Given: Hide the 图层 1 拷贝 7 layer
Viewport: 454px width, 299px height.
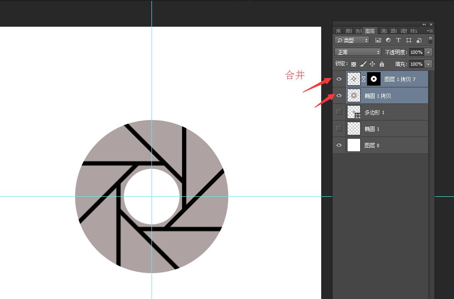Looking at the screenshot, I should [339, 79].
